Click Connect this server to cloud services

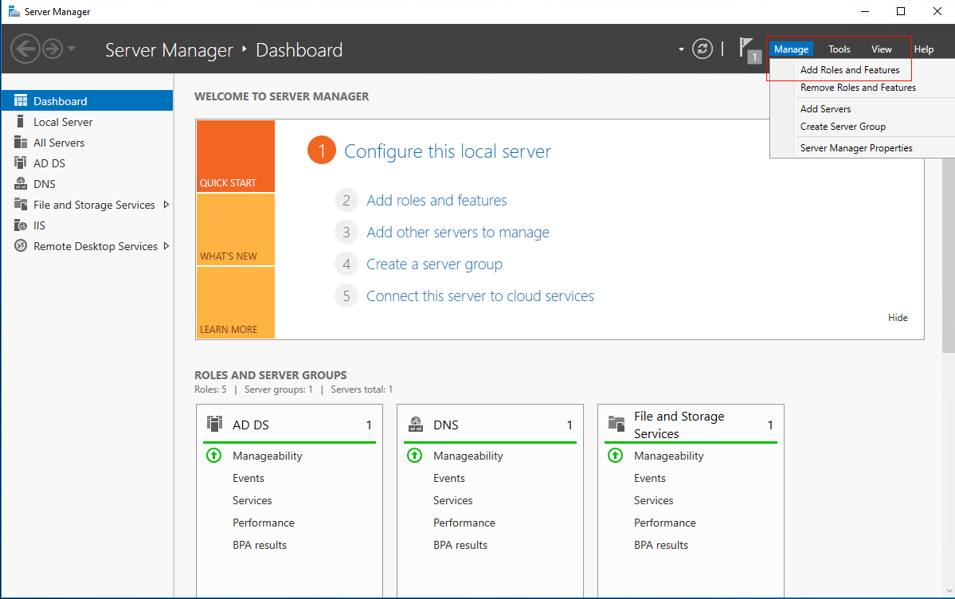point(480,296)
